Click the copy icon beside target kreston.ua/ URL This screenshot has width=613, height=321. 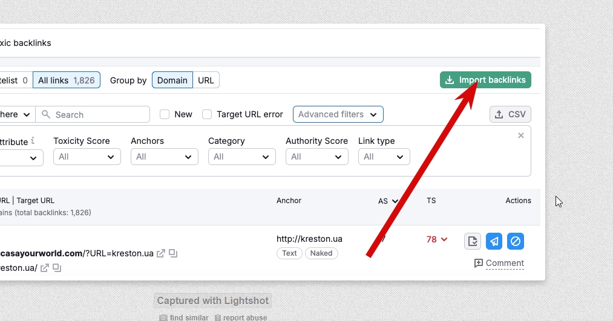click(x=57, y=268)
